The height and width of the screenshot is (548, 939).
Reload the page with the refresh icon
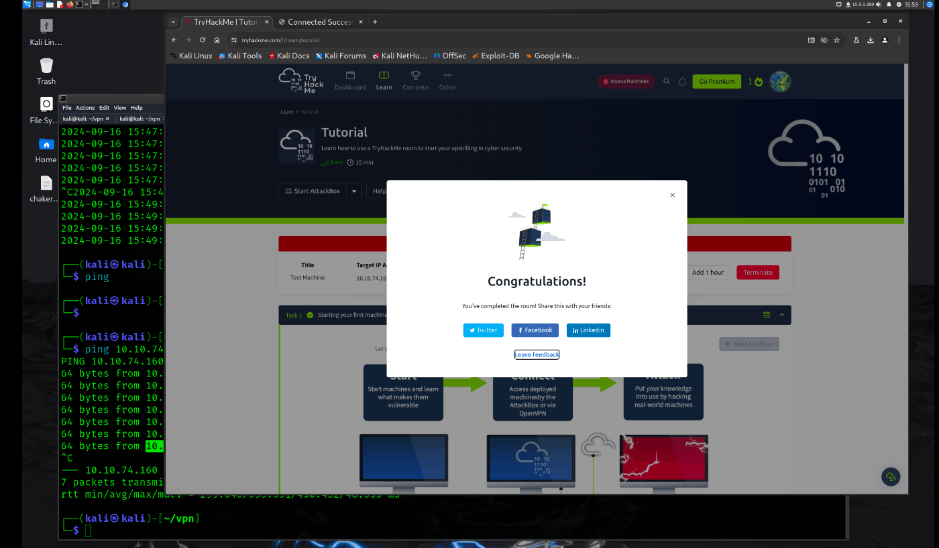click(203, 40)
